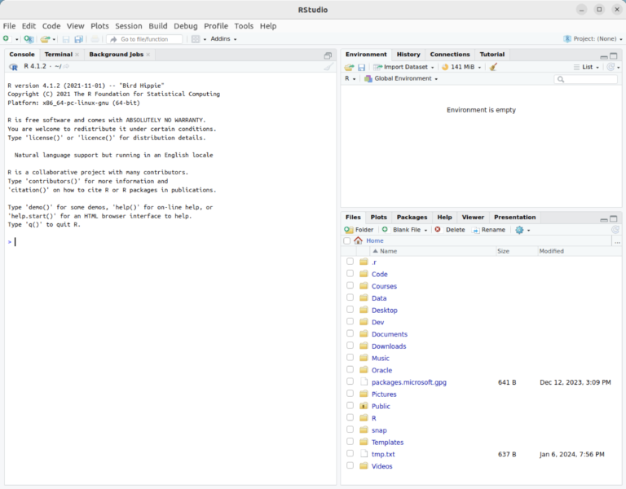Switch to the History tab
Image resolution: width=626 pixels, height=489 pixels.
click(x=408, y=55)
